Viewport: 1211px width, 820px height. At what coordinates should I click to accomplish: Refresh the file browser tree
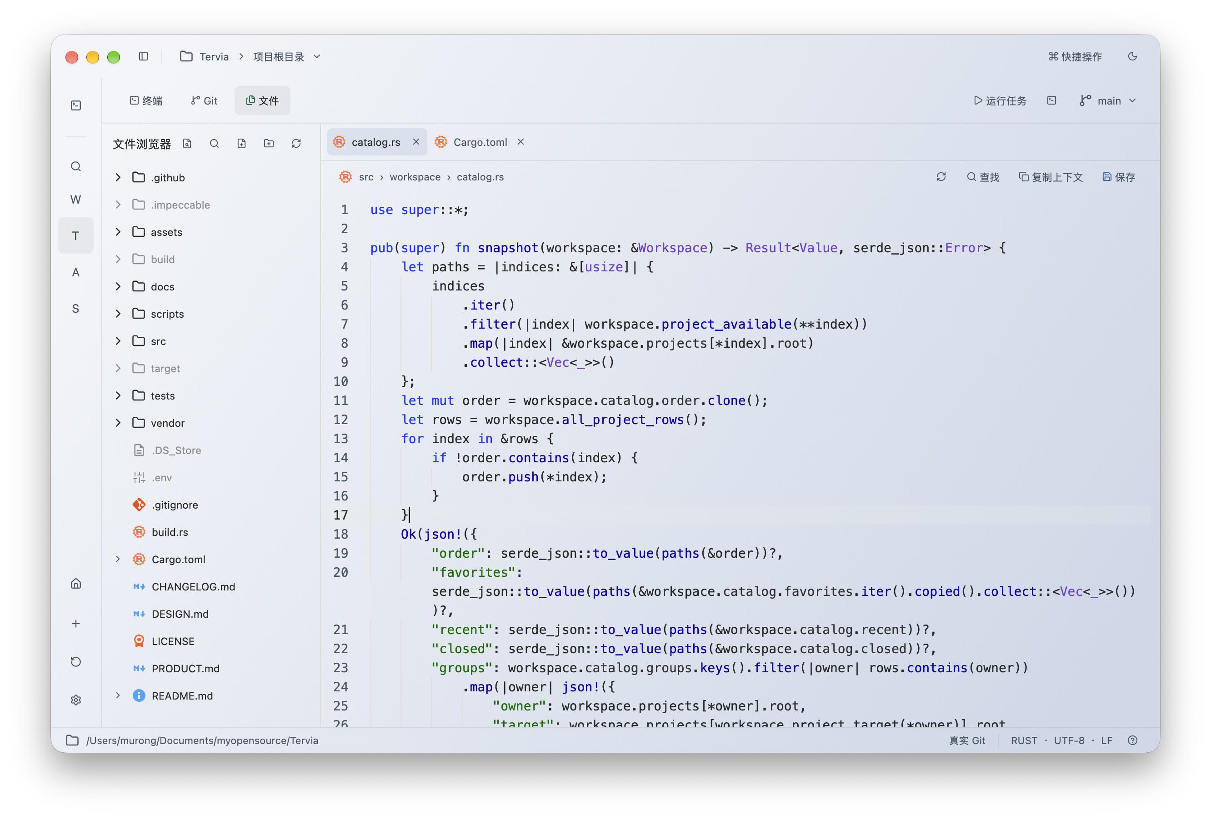[x=296, y=143]
